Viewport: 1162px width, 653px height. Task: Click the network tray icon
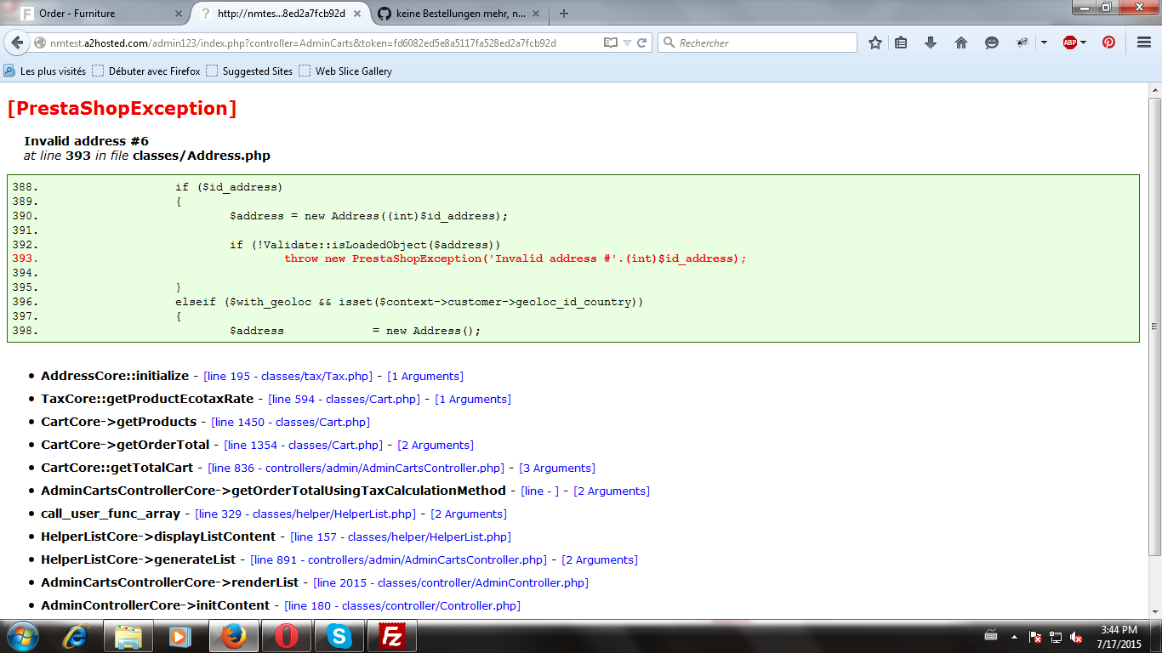coord(1056,637)
